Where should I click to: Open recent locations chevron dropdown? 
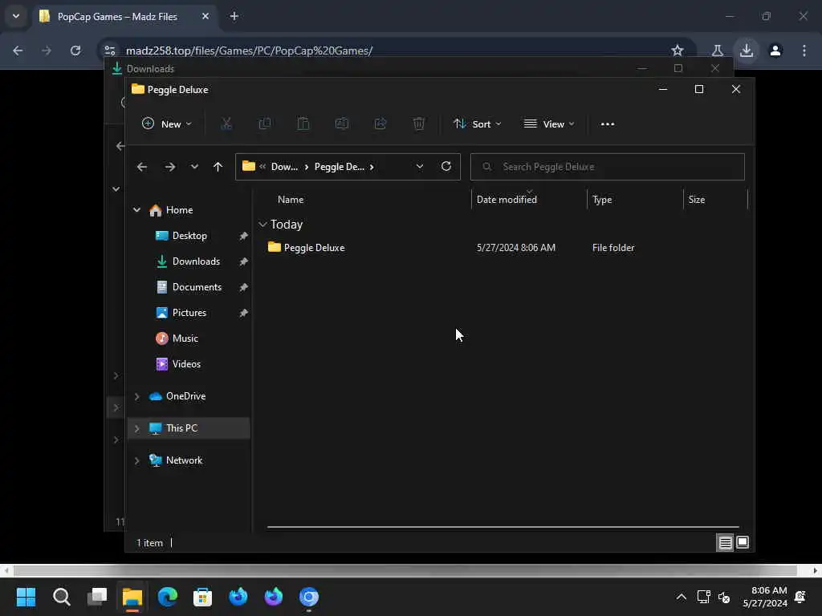tap(194, 167)
